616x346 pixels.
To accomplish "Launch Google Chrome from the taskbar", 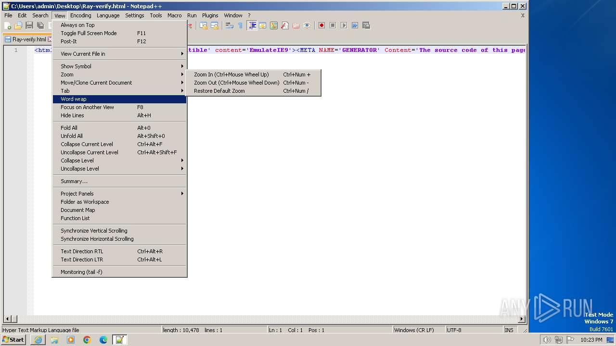I will point(87,340).
